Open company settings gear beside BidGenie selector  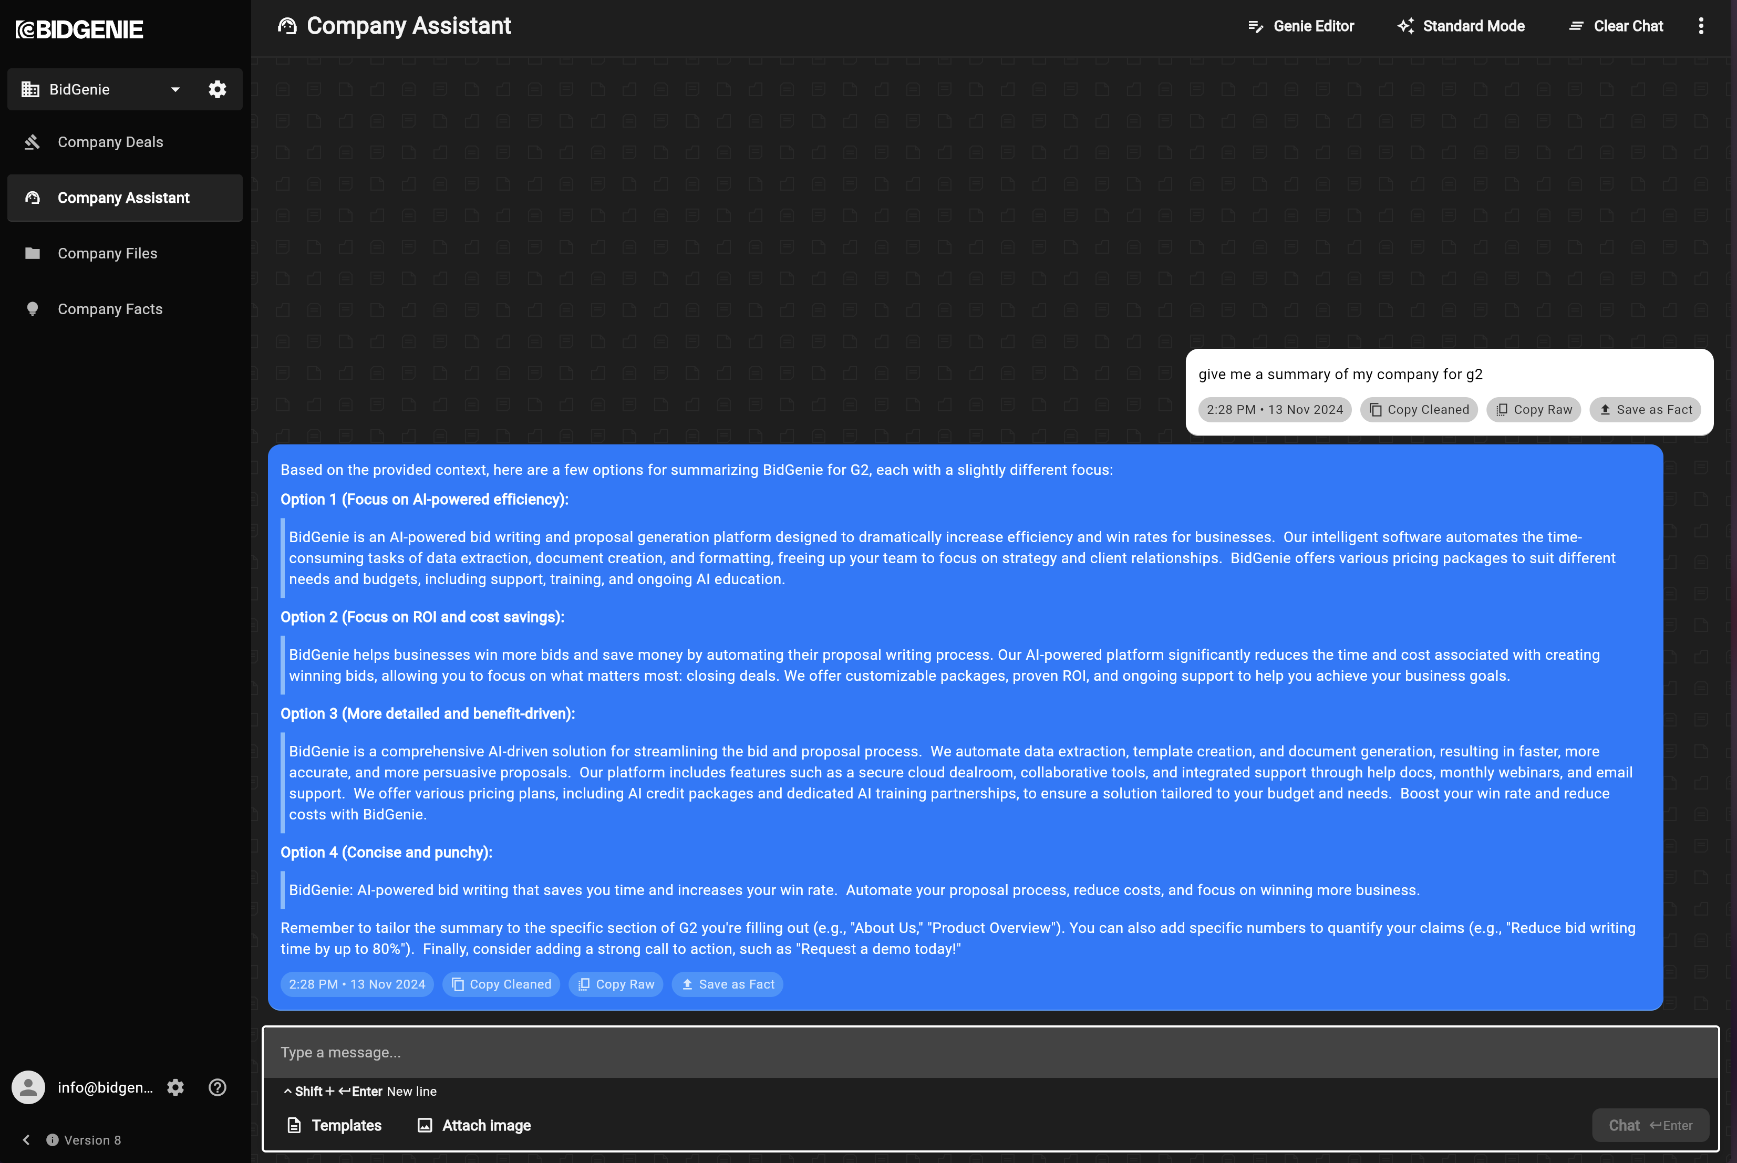[x=218, y=90]
